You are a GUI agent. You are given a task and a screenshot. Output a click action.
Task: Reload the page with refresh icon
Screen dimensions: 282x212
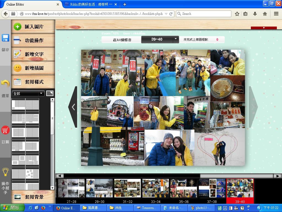coord(171,14)
